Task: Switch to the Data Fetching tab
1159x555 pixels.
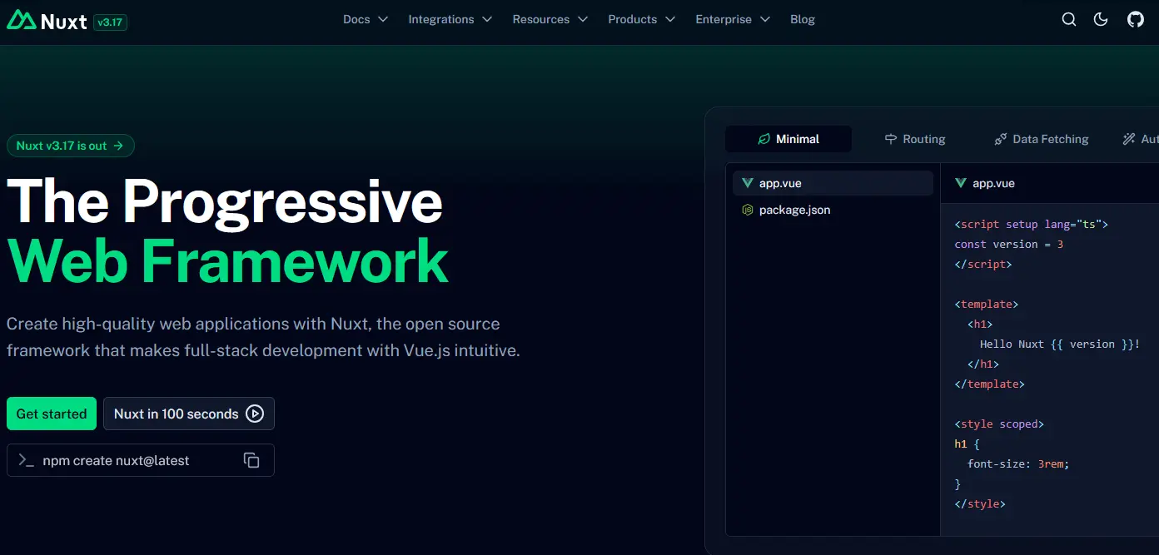Action: 1041,139
